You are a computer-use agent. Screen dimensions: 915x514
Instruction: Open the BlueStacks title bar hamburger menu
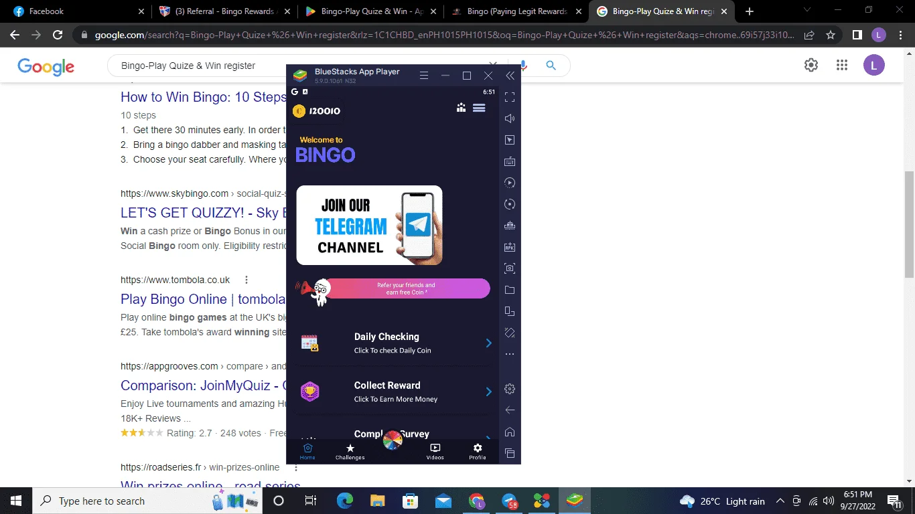[x=423, y=76]
